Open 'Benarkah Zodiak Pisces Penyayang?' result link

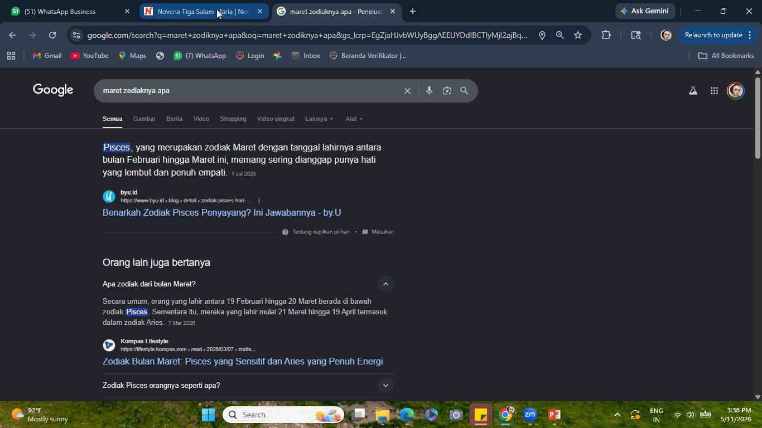[x=221, y=212]
